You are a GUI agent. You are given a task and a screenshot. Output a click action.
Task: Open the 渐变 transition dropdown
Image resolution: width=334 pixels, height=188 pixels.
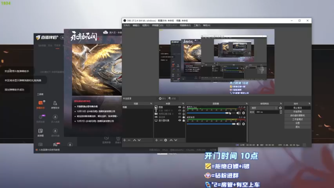click(264, 108)
